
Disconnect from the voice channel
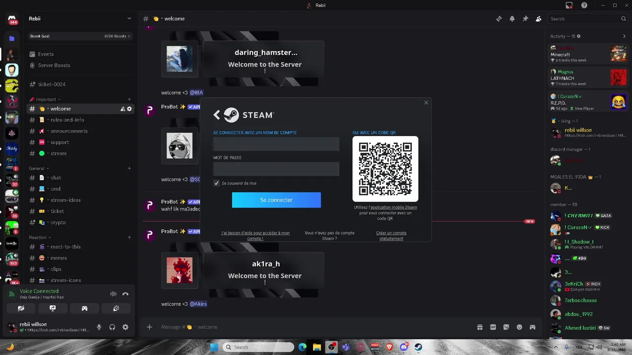coord(125,294)
